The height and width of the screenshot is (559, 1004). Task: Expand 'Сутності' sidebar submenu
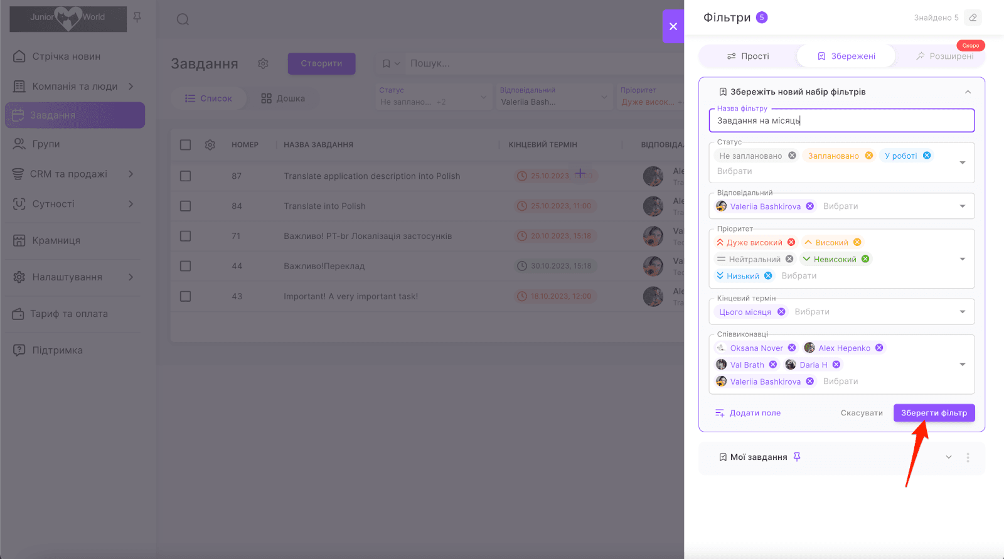131,204
